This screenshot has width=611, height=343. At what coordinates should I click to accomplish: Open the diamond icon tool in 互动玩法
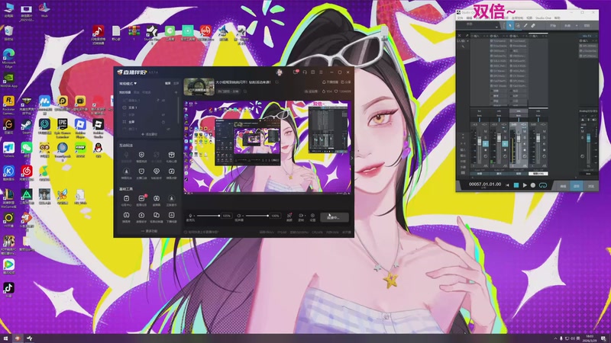coord(157,172)
